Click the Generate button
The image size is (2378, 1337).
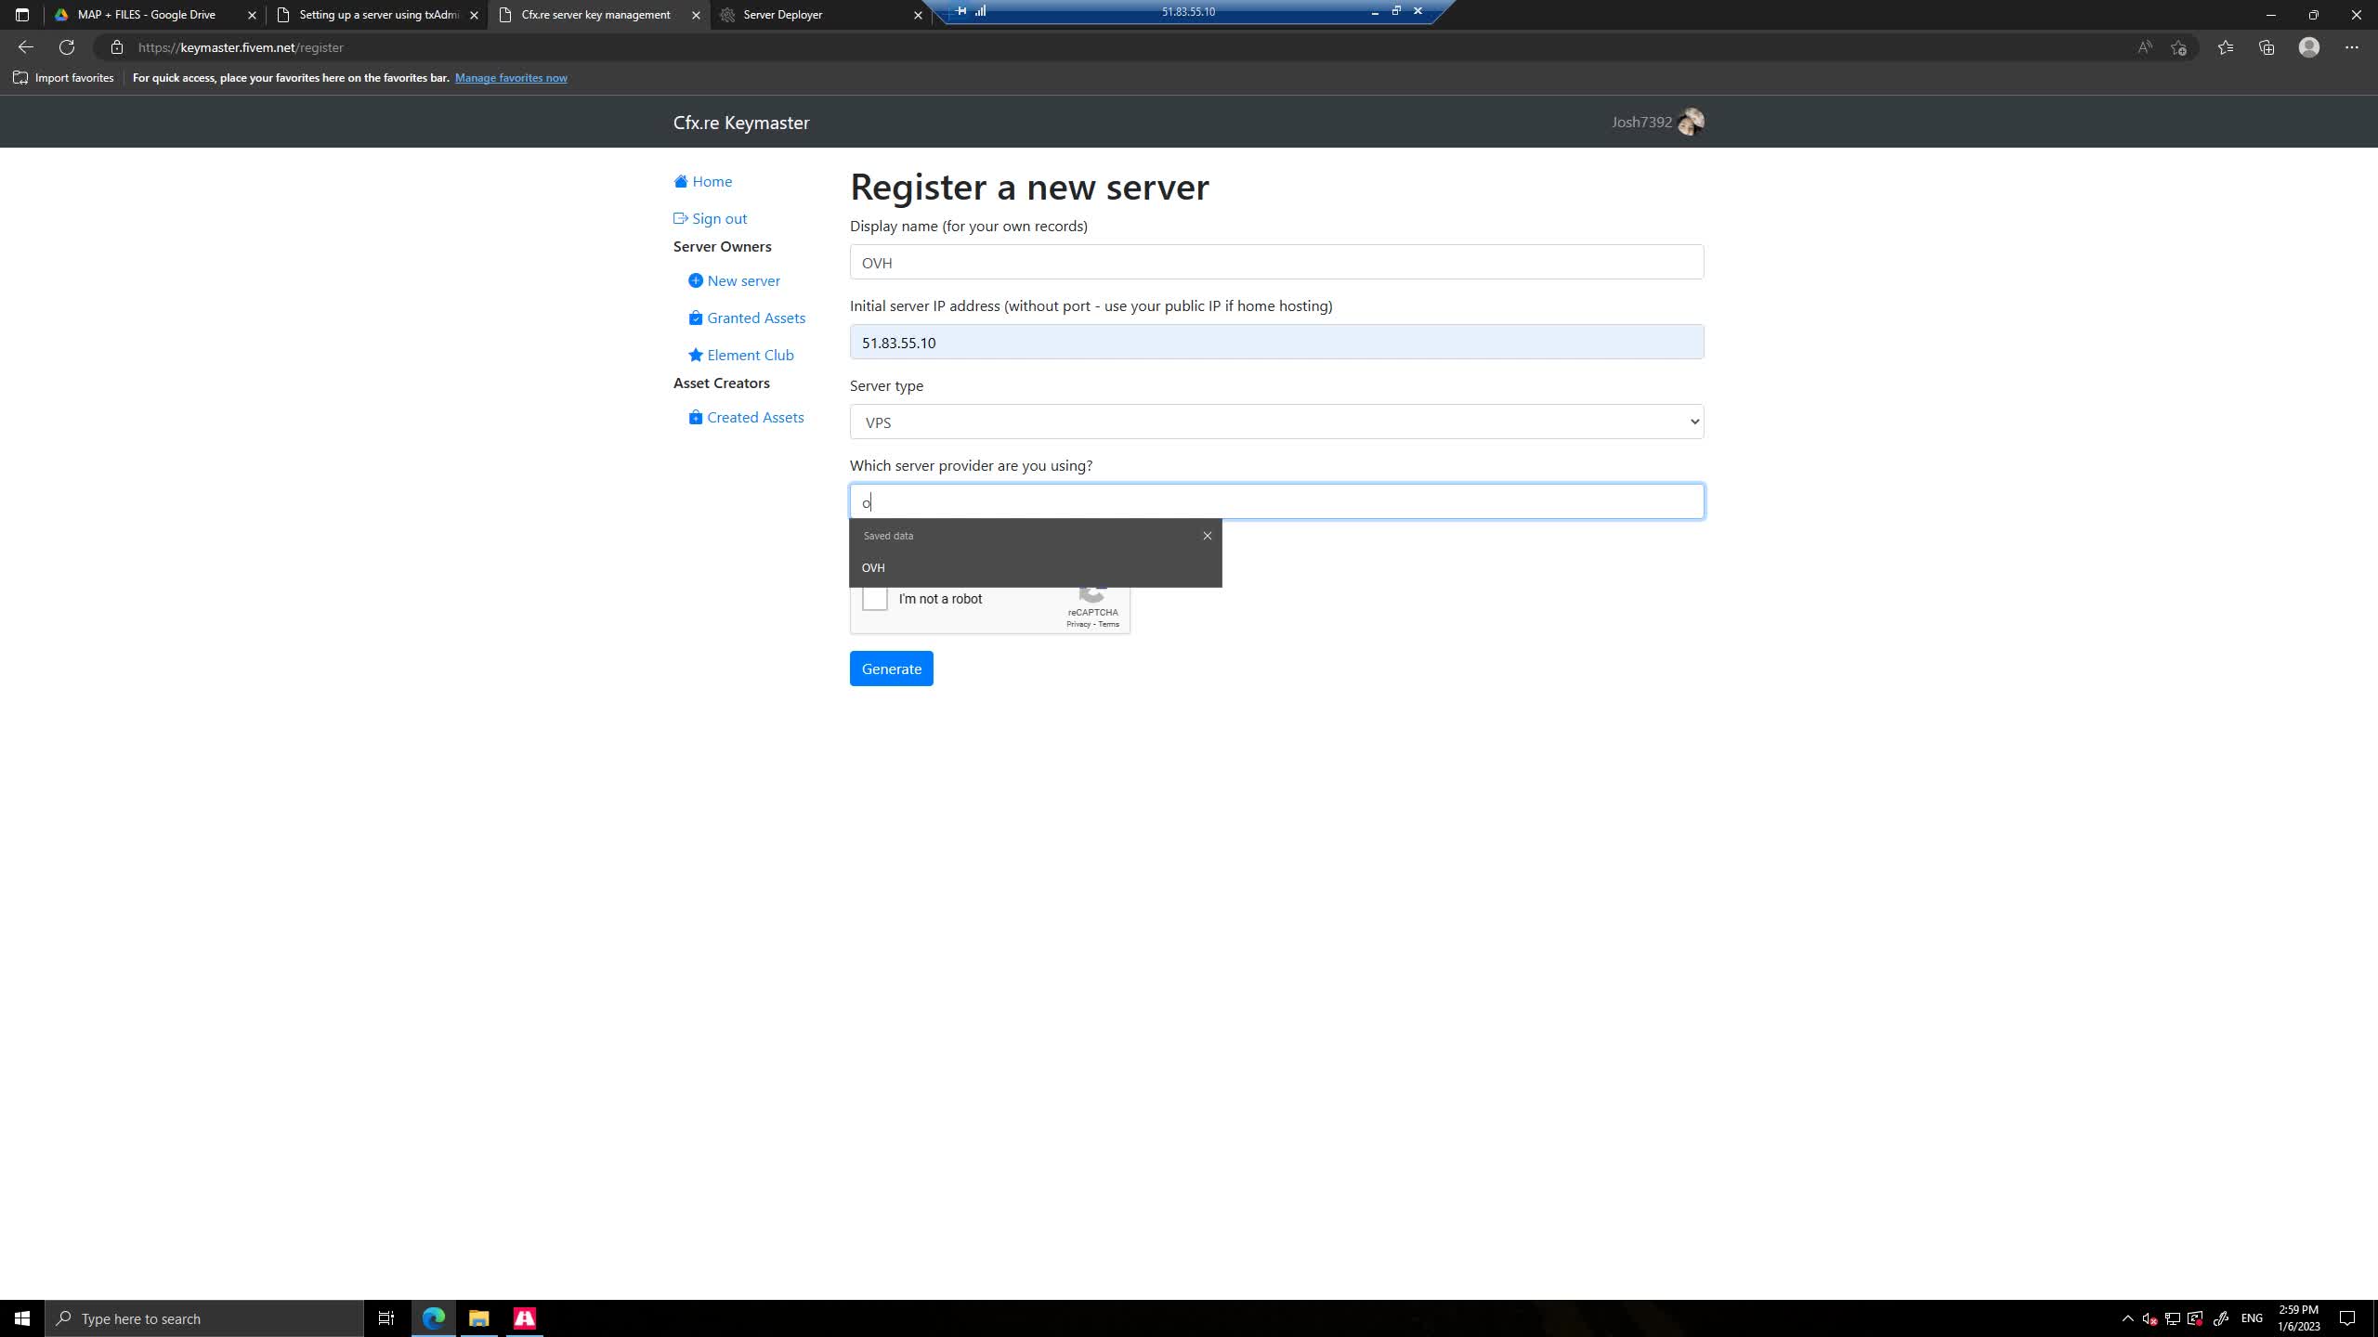890,668
